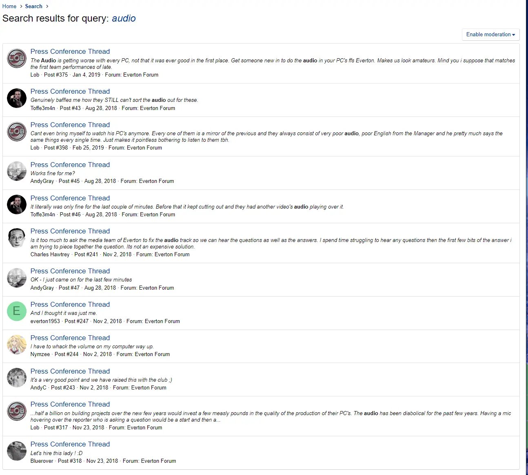Screen dimensions: 528x475
Task: Select the 'audio' query term in heading
Action: click(124, 18)
